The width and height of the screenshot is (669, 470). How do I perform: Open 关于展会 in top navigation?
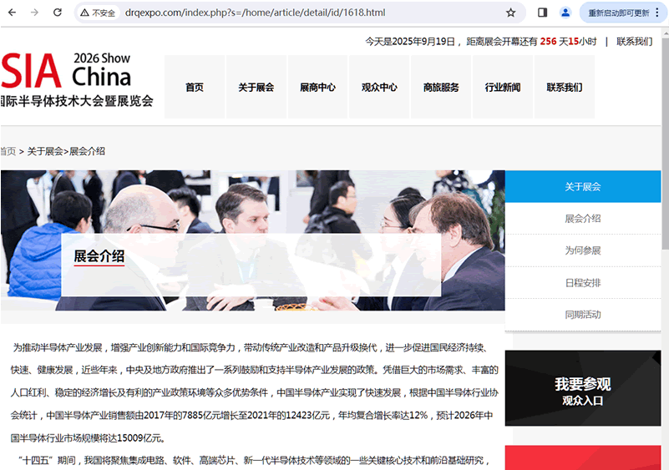256,87
